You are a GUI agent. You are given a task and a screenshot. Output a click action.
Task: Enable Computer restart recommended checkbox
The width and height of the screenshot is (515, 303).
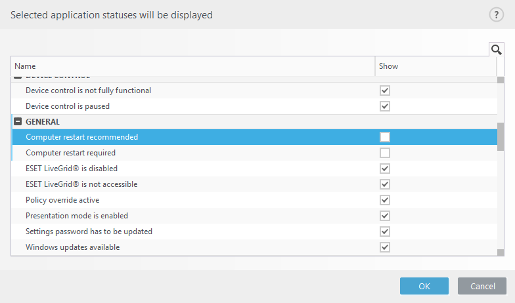tap(385, 137)
